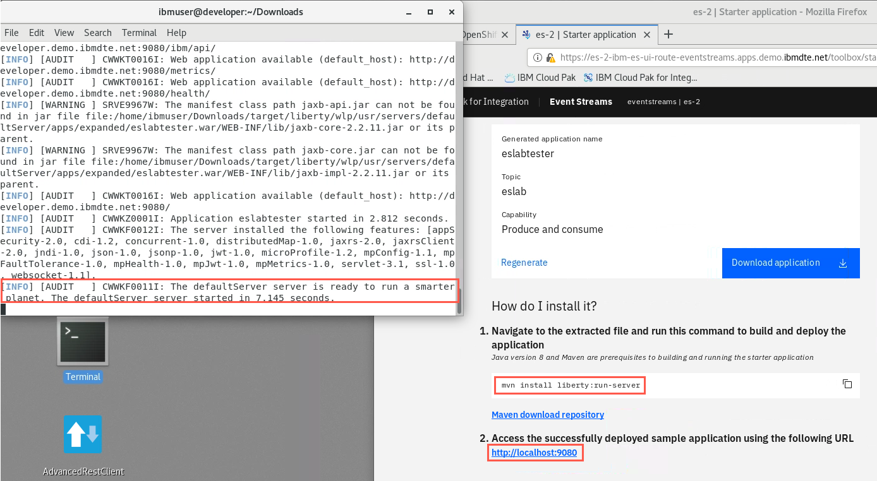Click Event Streams in the page header
The width and height of the screenshot is (877, 481).
coord(581,102)
